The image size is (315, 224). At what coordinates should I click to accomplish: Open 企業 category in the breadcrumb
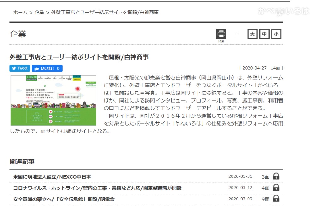(39, 13)
